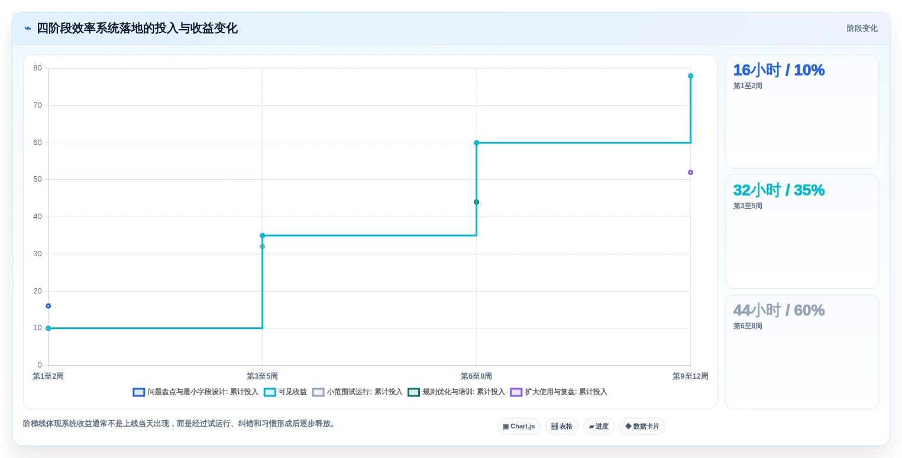This screenshot has height=458, width=902.
Task: Select the 16小时 / 10% stat card
Action: pos(801,111)
